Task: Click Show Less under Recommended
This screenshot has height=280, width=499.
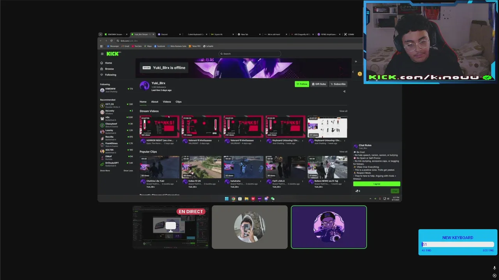Action: click(x=128, y=171)
